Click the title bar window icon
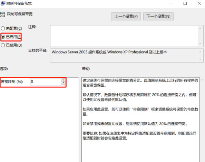 click(3, 3)
